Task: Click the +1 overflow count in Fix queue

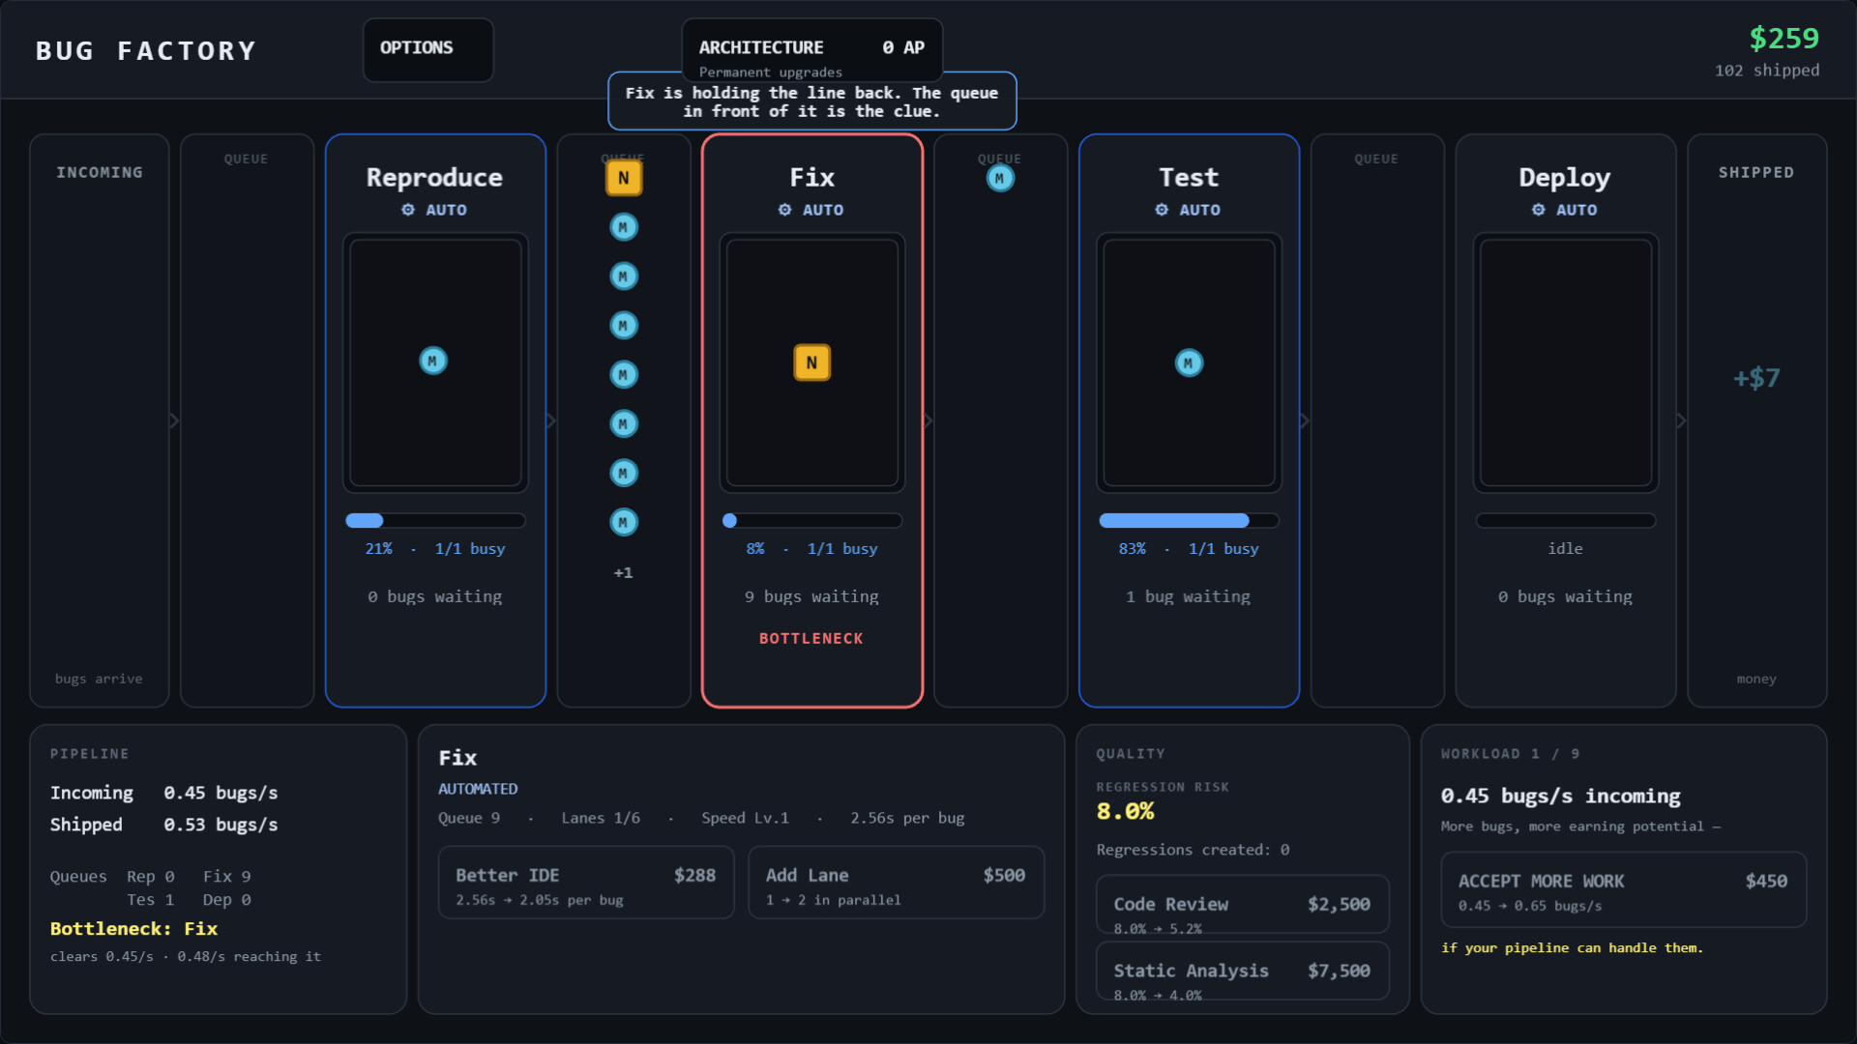Action: click(624, 572)
